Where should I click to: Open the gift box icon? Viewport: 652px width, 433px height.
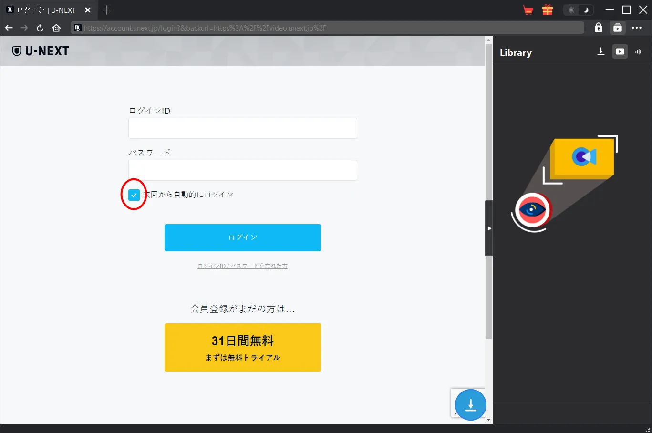(x=547, y=10)
